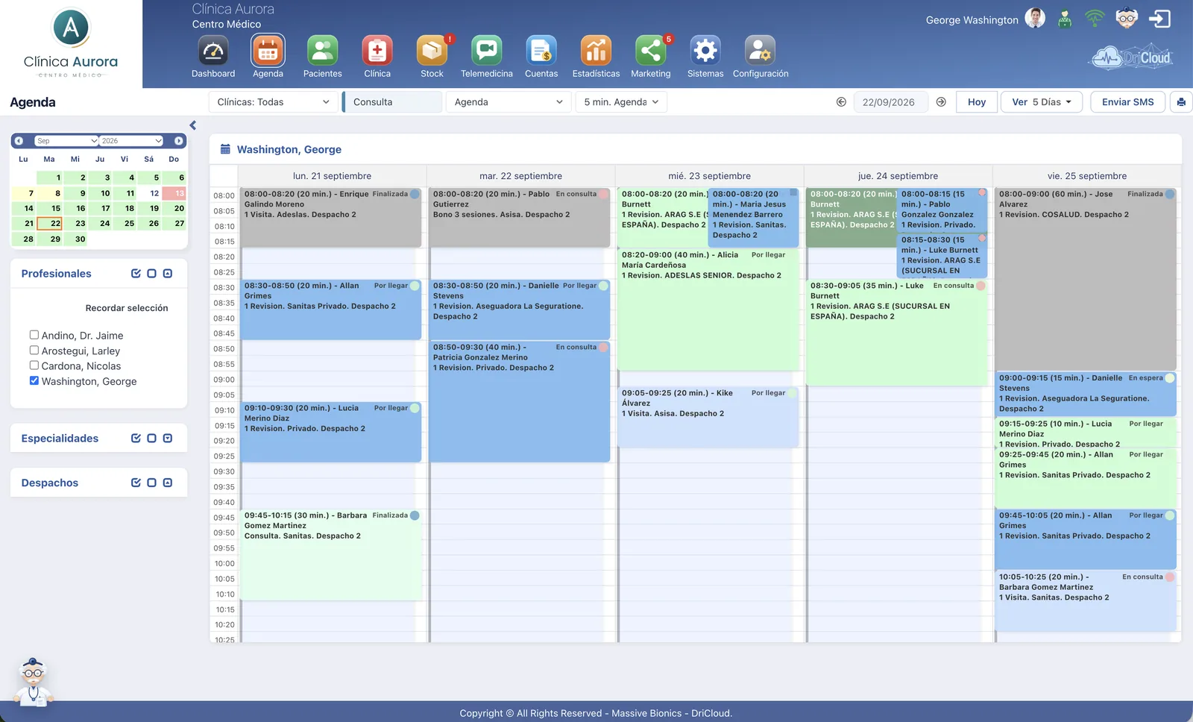
Task: Click the Hoy button
Action: tap(977, 102)
